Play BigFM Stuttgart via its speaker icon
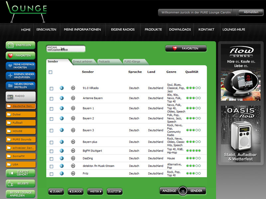Screen dimensions: 266x199 click(73, 151)
